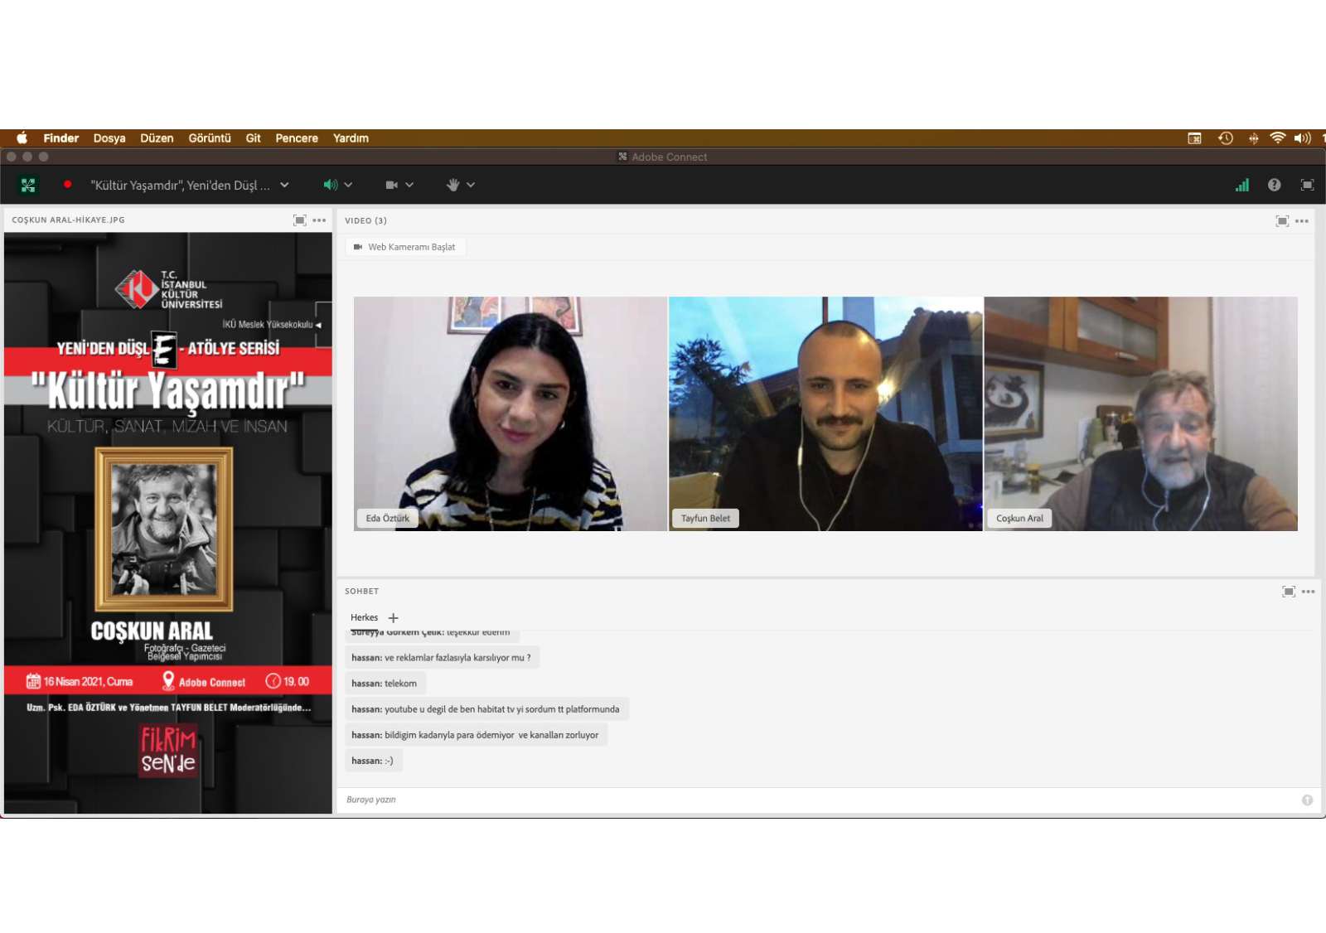Mute the speaker audio icon
This screenshot has height=933, width=1326.
click(330, 185)
